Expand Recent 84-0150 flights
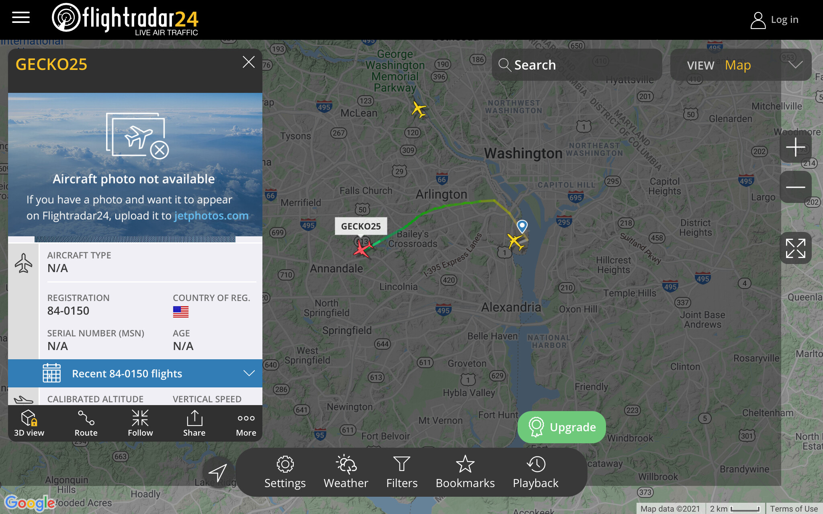 [x=135, y=373]
